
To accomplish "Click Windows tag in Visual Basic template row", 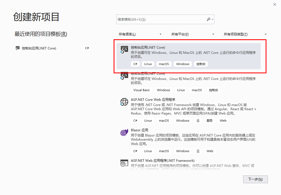I will [x=164, y=90].
